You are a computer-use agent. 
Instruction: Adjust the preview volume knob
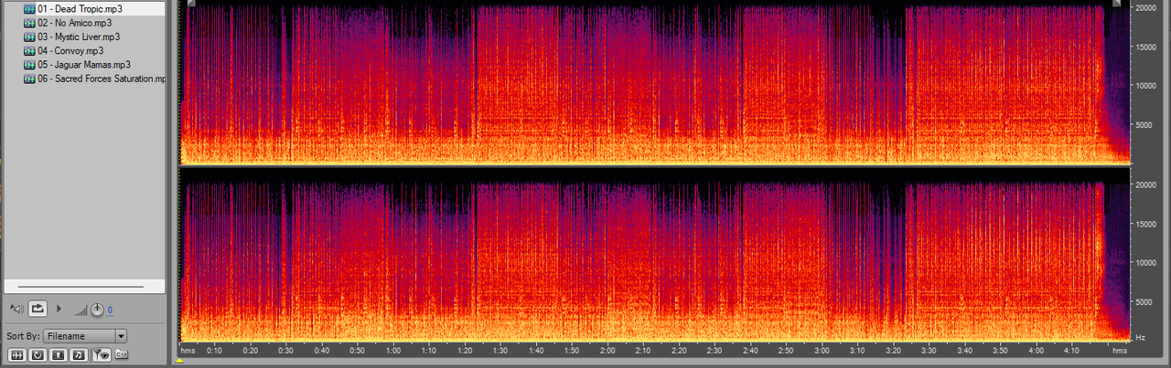click(x=97, y=310)
